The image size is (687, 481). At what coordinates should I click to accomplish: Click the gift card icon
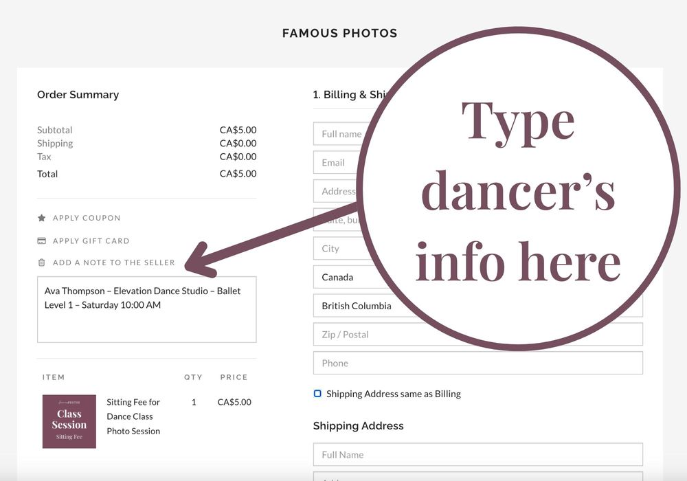41,241
